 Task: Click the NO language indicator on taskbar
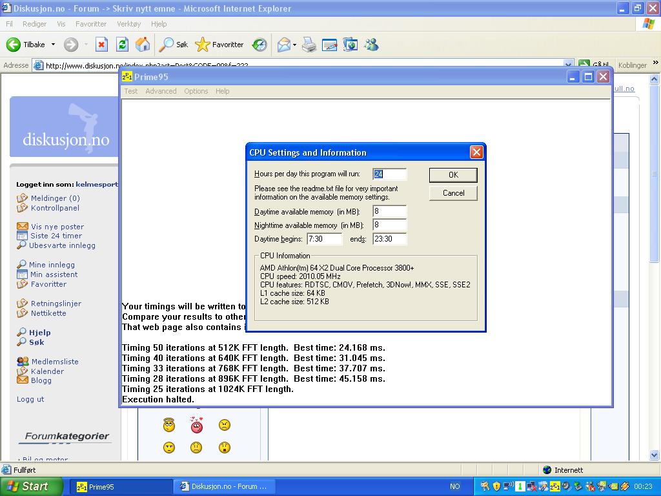tap(454, 486)
